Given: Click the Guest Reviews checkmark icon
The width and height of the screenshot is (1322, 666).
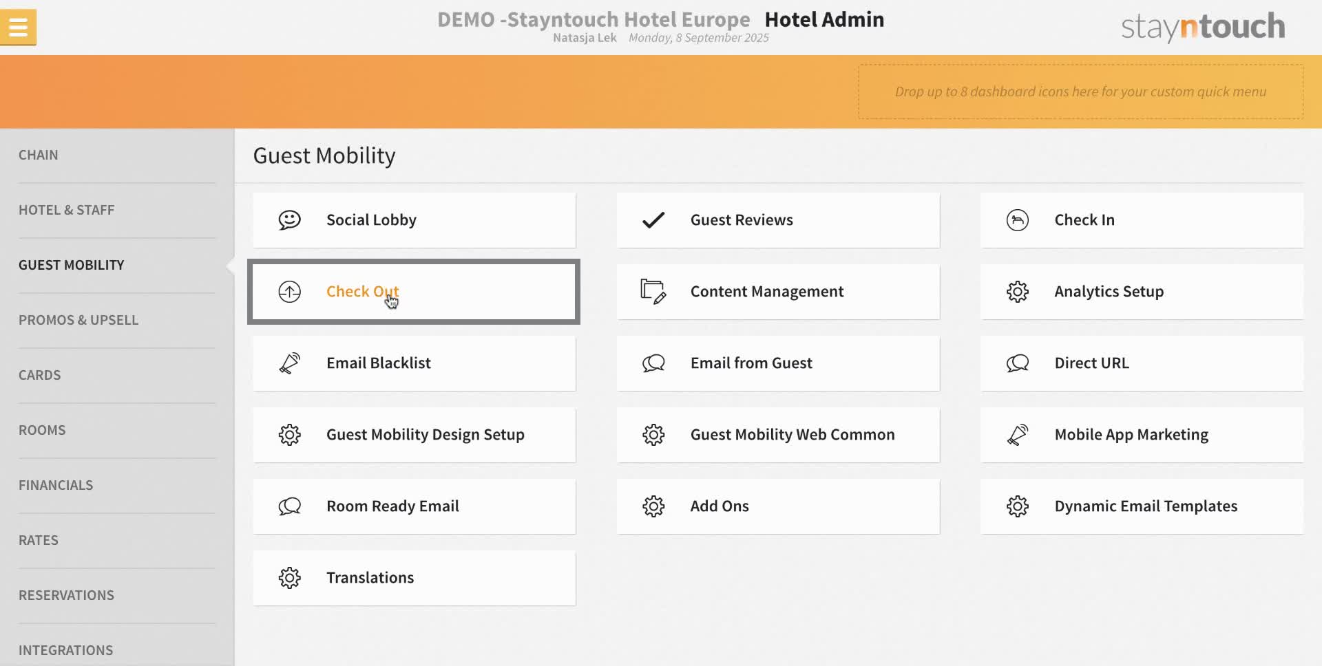Looking at the screenshot, I should (x=653, y=219).
